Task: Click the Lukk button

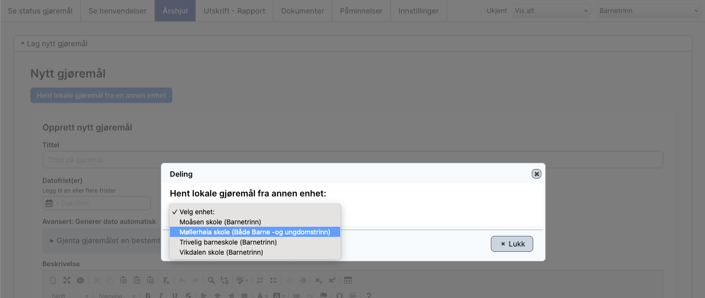Action: pyautogui.click(x=512, y=244)
